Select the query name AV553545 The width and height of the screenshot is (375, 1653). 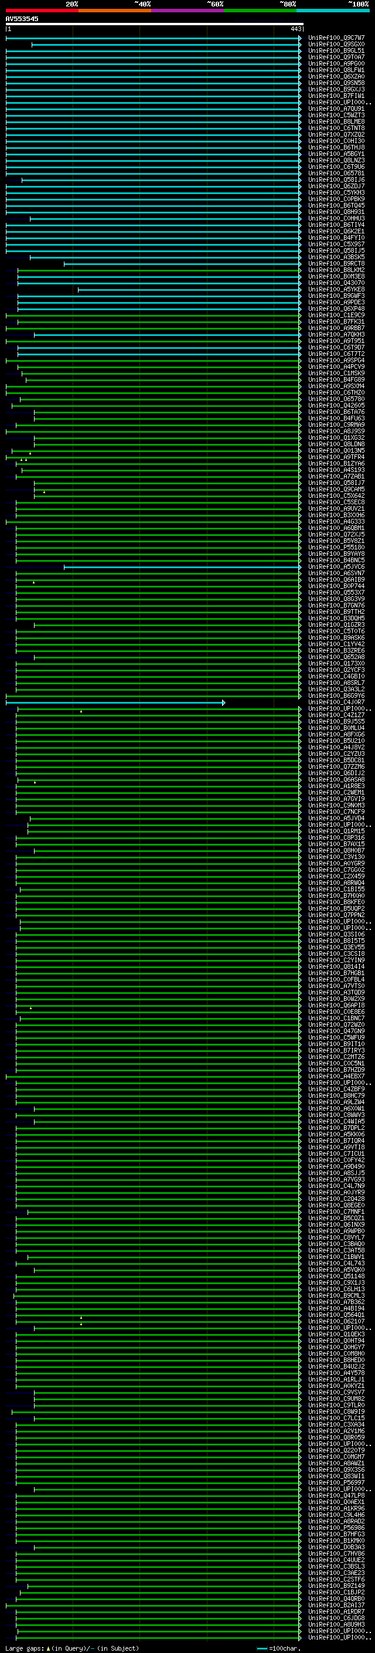click(22, 19)
